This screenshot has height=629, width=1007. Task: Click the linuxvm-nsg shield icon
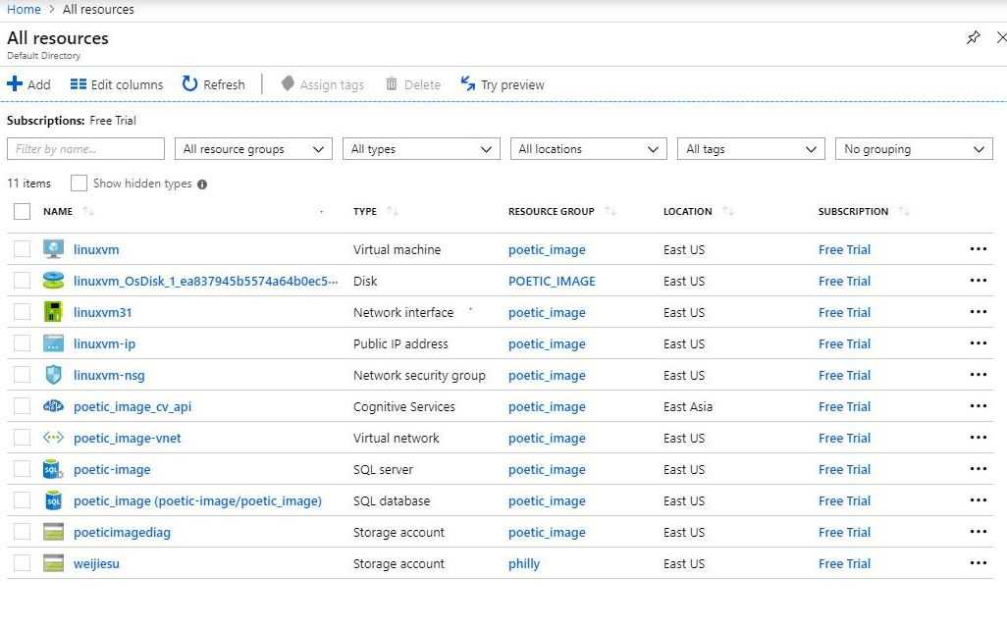click(53, 375)
